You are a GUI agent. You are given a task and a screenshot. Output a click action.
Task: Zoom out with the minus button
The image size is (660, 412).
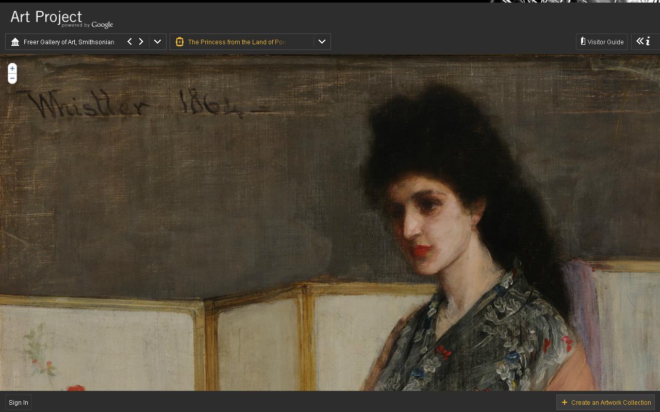point(12,78)
